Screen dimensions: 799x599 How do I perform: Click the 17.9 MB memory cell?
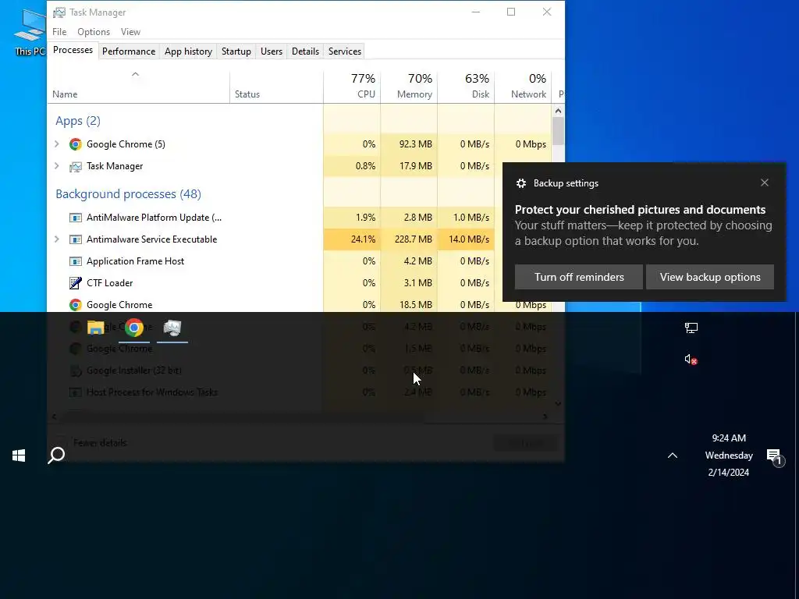click(409, 166)
